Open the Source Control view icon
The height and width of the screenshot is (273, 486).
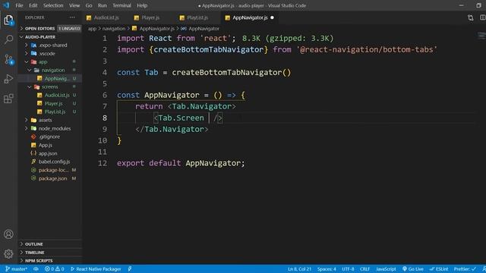point(8,59)
